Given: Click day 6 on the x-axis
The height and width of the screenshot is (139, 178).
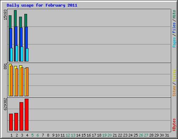Looking at the screenshot, I should (38, 135).
